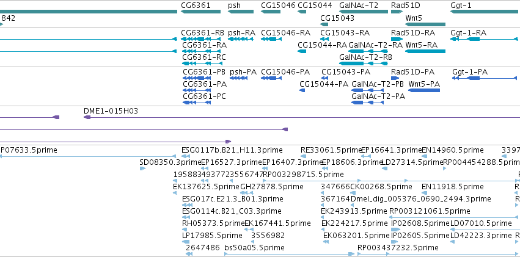Click the CG6361-PA protein label
Screen dimensions: 520x257
[x=205, y=84]
